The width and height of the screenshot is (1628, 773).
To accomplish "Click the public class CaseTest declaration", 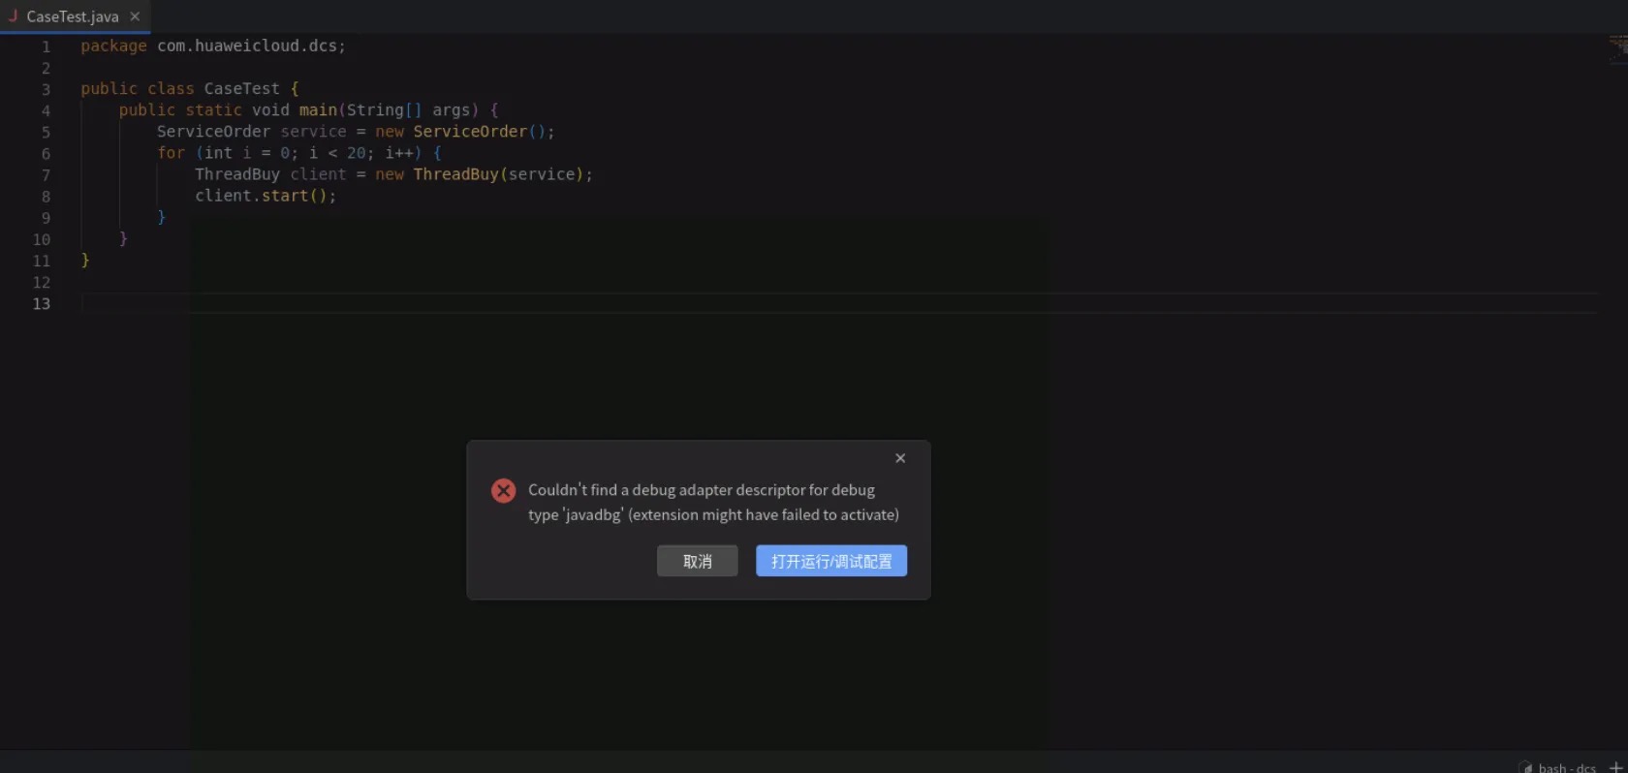I will pyautogui.click(x=190, y=88).
